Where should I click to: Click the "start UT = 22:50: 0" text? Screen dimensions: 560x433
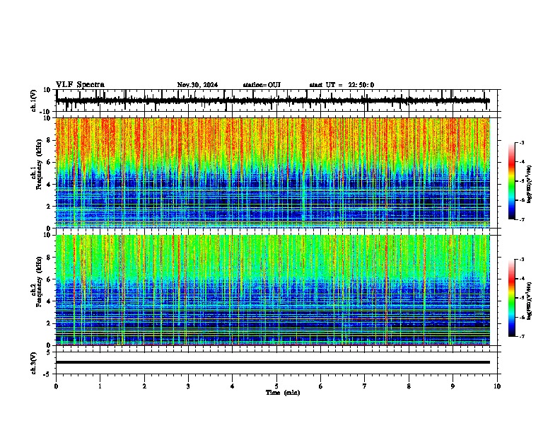[342, 85]
